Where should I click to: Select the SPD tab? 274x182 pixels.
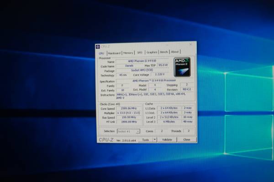140,52
